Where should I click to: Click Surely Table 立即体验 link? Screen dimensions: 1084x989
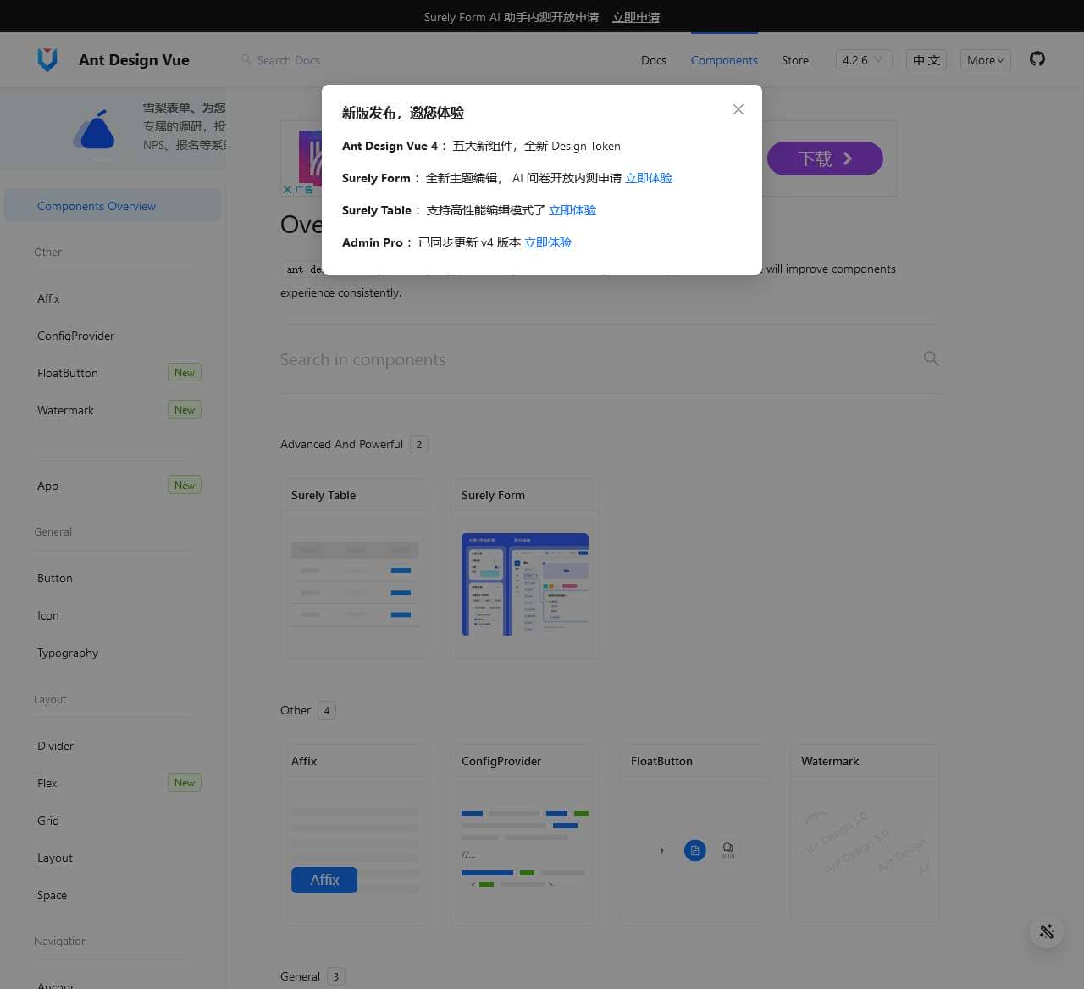click(x=572, y=210)
